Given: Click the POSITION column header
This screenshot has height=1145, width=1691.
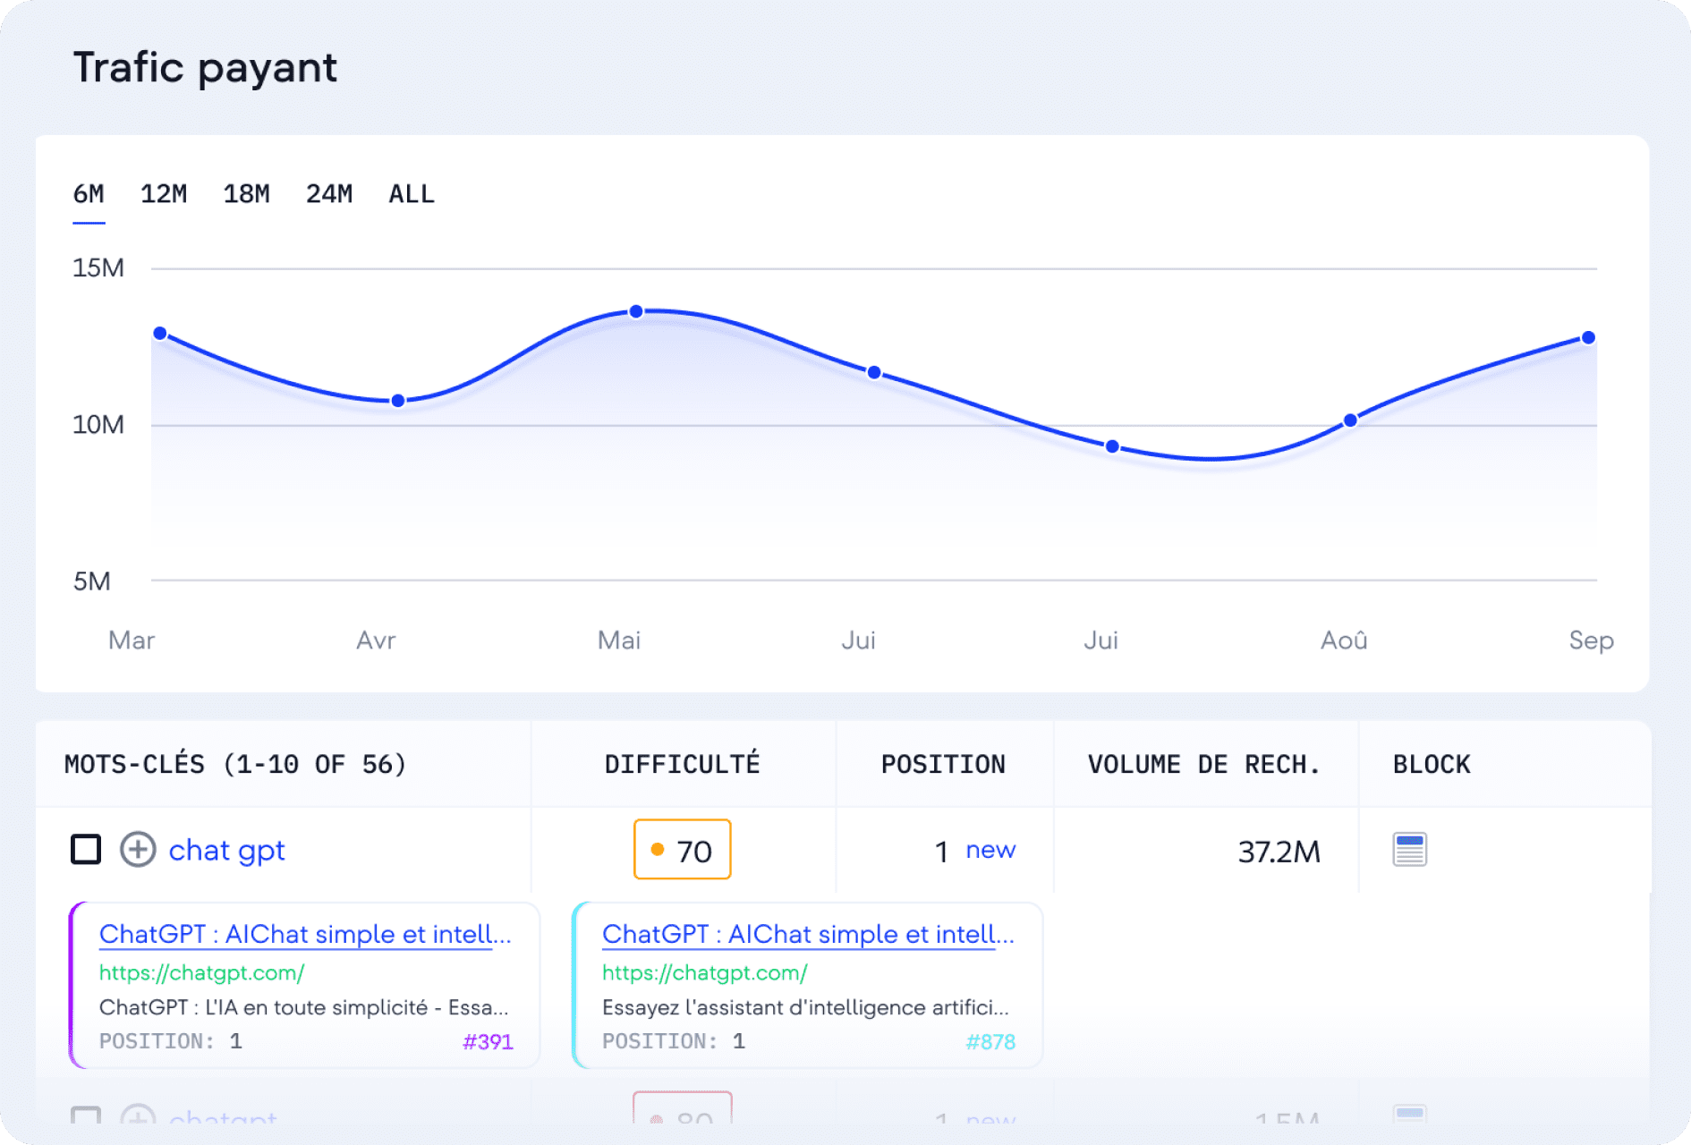Looking at the screenshot, I should click(943, 764).
